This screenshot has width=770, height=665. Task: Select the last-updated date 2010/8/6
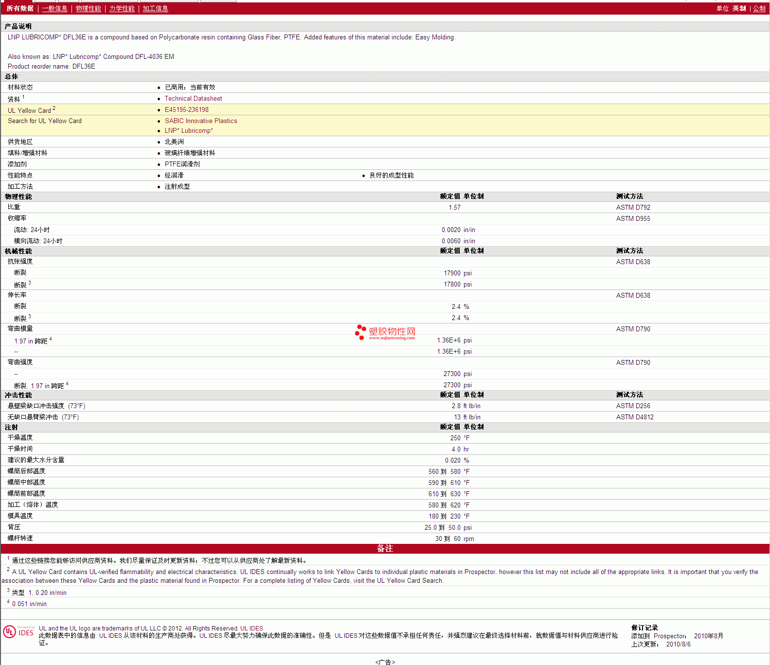pos(678,645)
